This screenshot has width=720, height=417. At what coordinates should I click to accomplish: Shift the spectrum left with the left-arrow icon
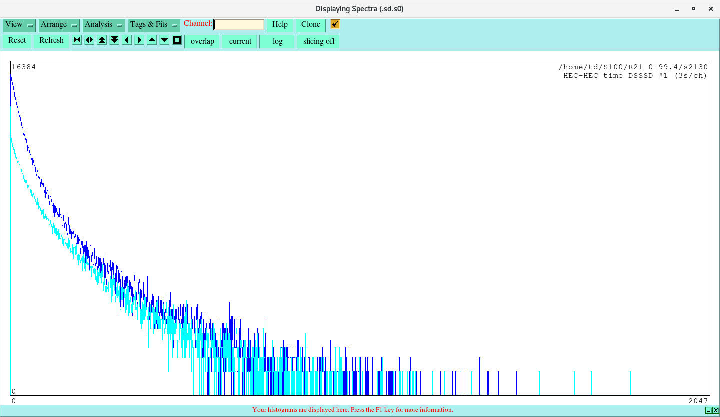pos(126,40)
